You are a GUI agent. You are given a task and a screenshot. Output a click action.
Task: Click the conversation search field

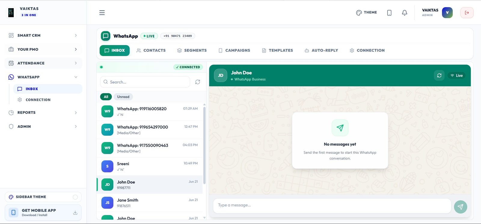(145, 82)
